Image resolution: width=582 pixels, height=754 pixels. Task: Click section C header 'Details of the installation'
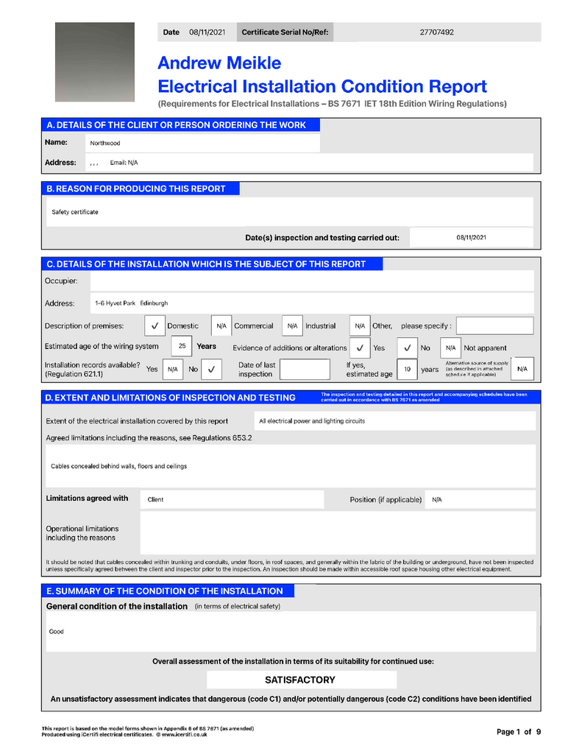pos(212,264)
